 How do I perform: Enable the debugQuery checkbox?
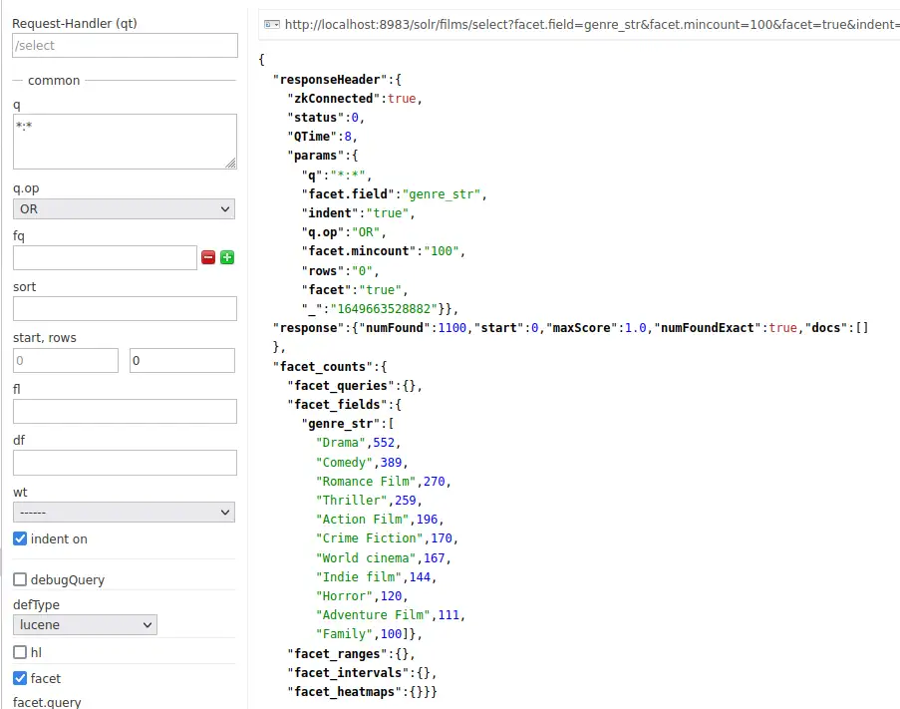tap(20, 579)
